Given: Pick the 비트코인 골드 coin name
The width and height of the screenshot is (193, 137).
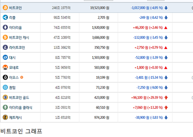Looking at the screenshot, I should coord(19,98).
